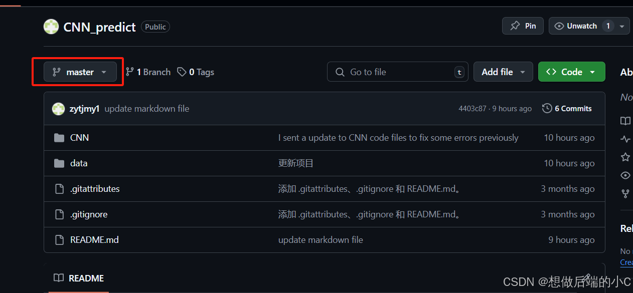Click the folder icon for CNN
The image size is (633, 293).
59,138
